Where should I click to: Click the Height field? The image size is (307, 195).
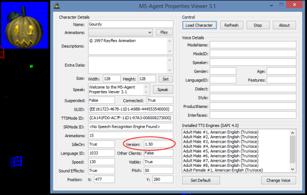pyautogui.click(x=147, y=79)
